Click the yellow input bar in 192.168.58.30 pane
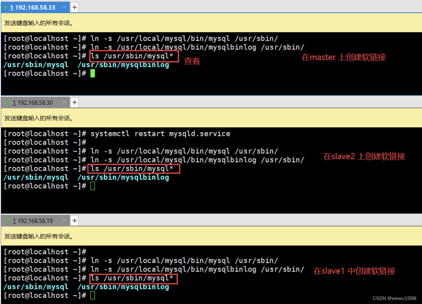The width and height of the screenshot is (422, 304). coord(211,118)
